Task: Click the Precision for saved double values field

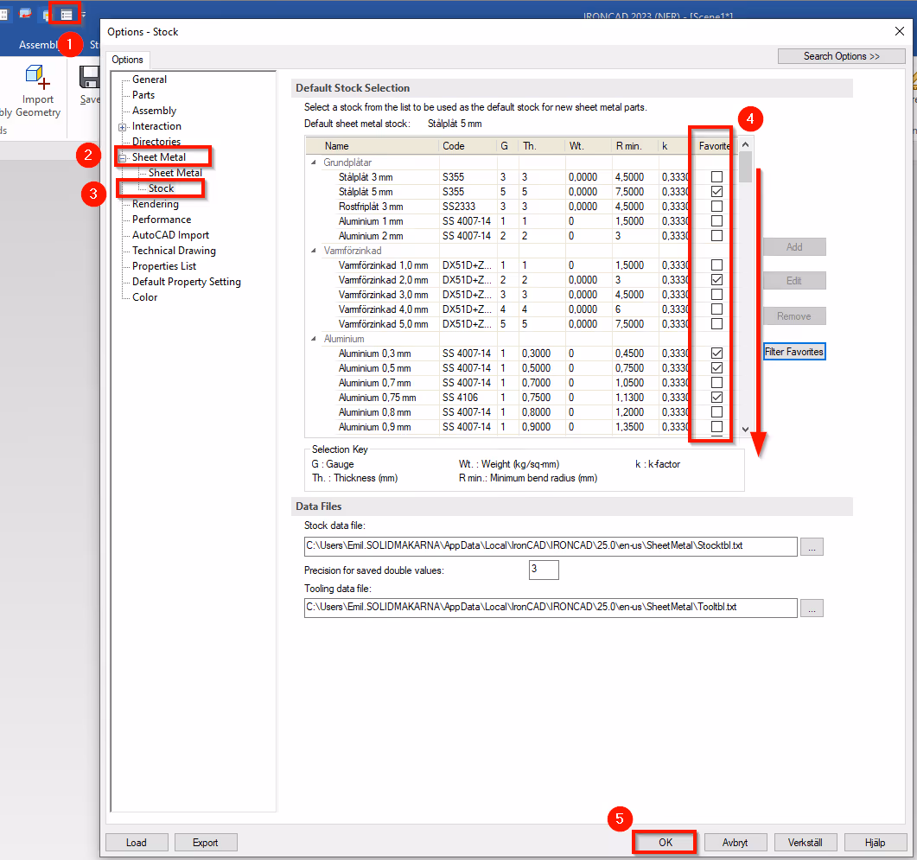Action: (544, 570)
